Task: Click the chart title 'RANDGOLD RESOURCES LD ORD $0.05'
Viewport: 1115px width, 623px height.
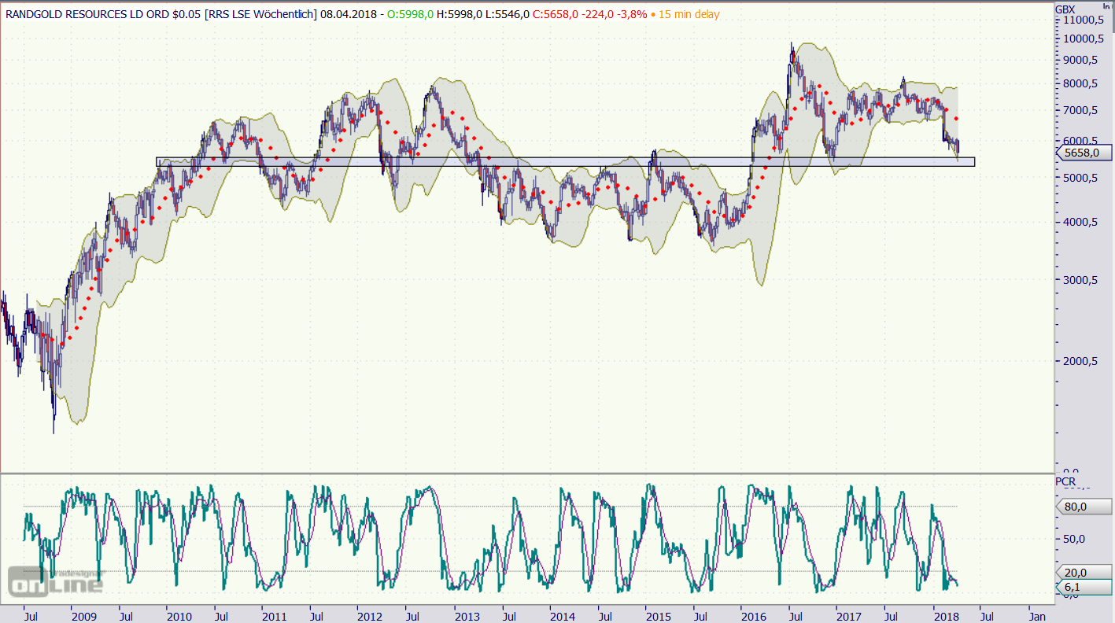Action: click(x=102, y=14)
